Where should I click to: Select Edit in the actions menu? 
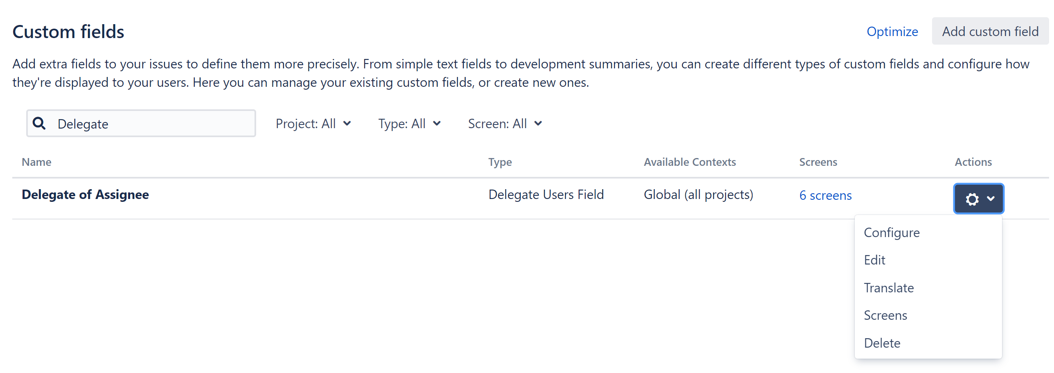click(874, 260)
